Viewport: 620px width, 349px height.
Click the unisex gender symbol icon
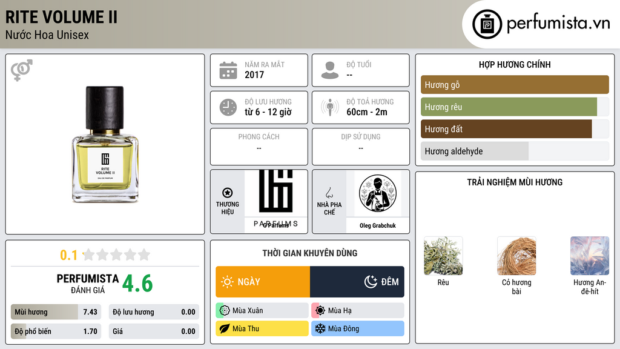click(x=22, y=70)
